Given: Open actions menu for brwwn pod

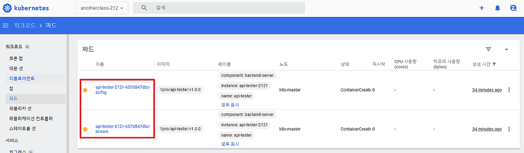Looking at the screenshot, I should click(509, 129).
